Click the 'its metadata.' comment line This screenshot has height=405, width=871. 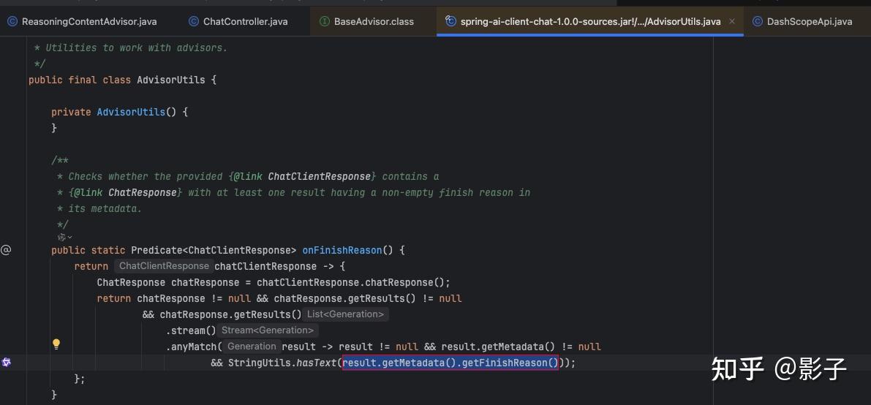click(x=105, y=209)
